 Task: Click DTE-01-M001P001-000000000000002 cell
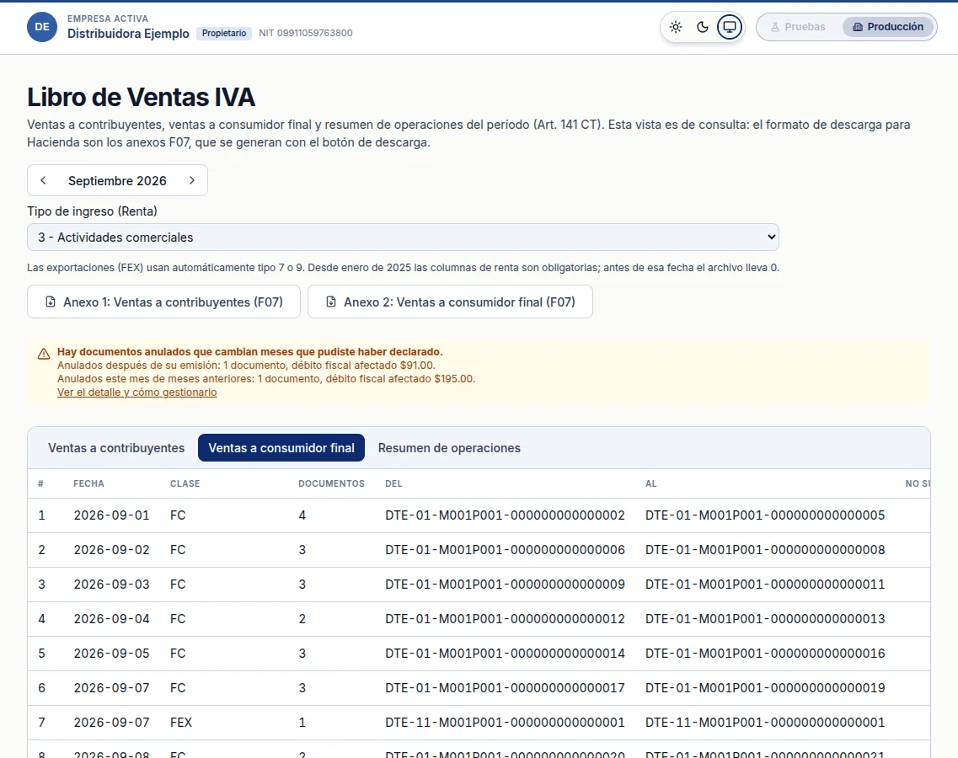click(x=505, y=515)
